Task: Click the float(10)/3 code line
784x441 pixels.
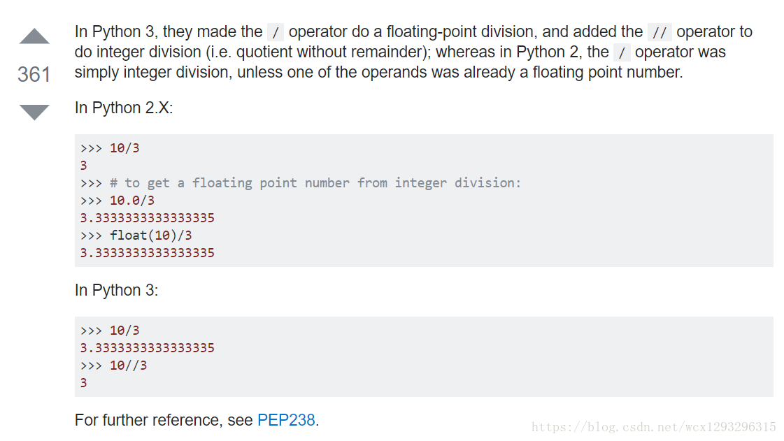Action: coord(136,236)
